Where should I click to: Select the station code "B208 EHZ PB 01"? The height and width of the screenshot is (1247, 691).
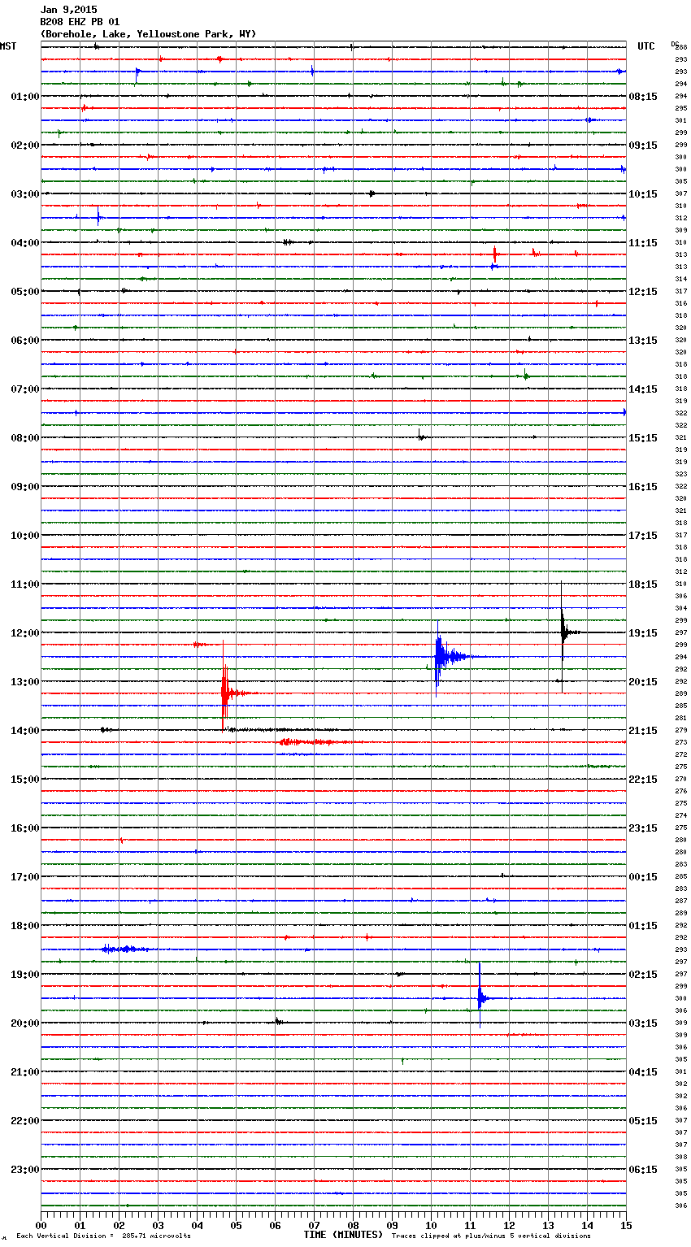[80, 22]
